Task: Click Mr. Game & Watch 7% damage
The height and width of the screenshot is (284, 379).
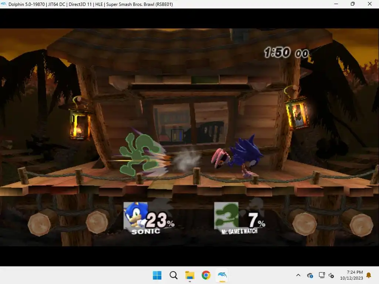Action: pyautogui.click(x=257, y=220)
